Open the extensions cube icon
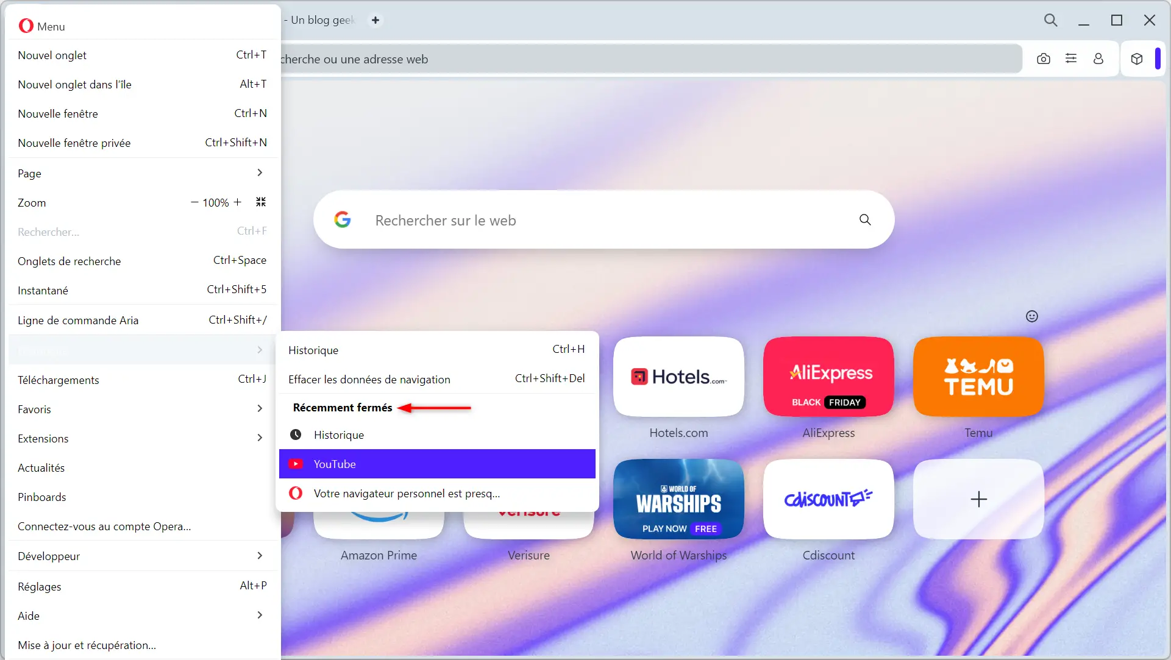Screen dimensions: 1171x660 (x=1137, y=59)
